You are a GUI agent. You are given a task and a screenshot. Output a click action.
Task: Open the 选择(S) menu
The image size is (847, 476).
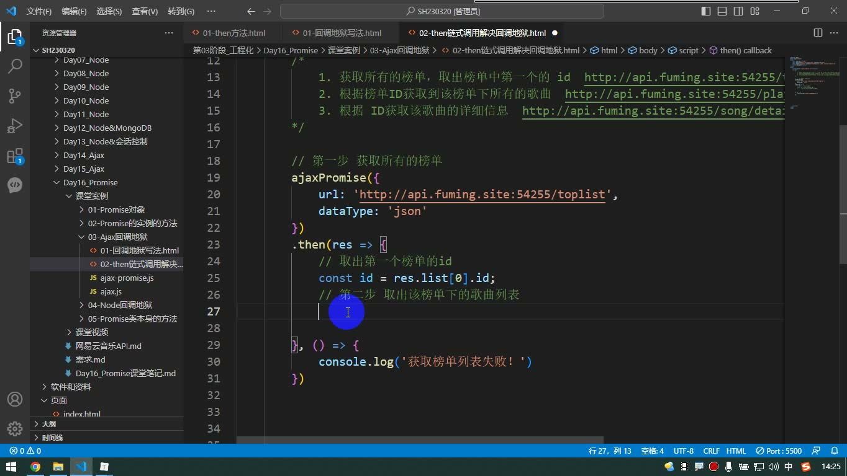pyautogui.click(x=109, y=11)
